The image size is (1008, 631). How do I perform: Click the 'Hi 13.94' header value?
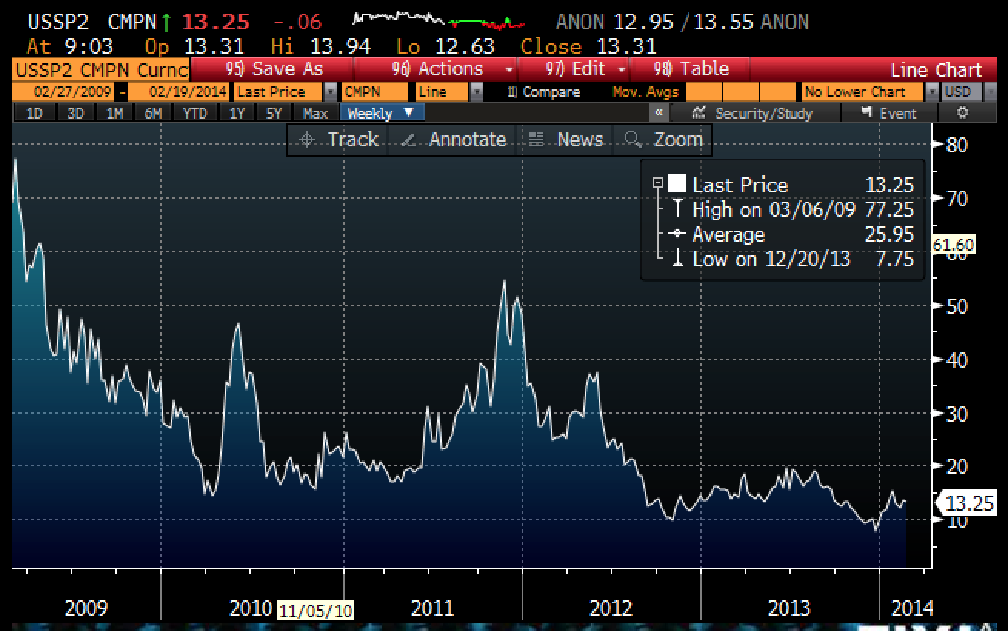[x=322, y=46]
